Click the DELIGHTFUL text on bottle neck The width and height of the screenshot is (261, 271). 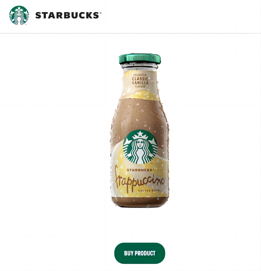click(x=140, y=75)
